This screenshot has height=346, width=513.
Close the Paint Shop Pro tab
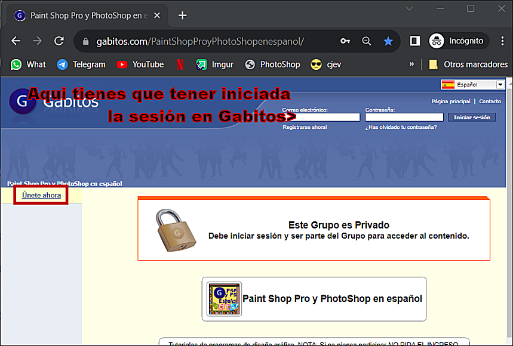click(x=157, y=16)
